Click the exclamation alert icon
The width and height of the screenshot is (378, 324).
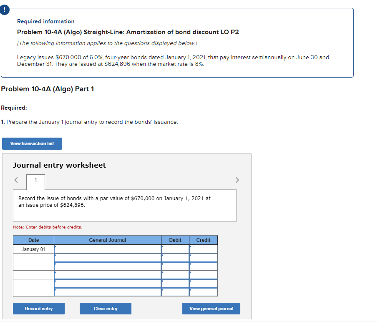tap(5, 10)
